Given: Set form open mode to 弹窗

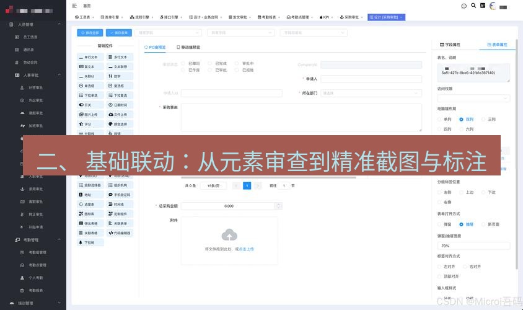Looking at the screenshot, I should click(x=439, y=224).
